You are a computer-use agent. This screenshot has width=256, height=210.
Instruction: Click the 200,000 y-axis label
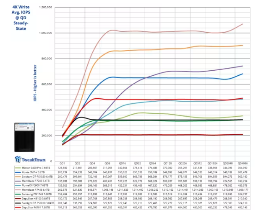click(47, 136)
